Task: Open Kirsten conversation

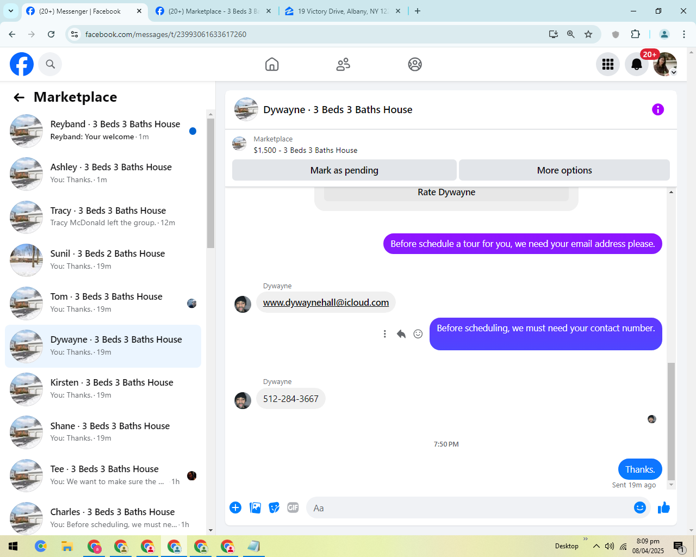Action: pyautogui.click(x=103, y=389)
